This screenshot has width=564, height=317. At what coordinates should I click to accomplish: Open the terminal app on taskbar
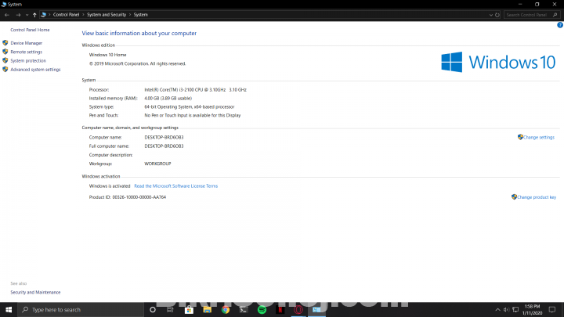click(244, 309)
